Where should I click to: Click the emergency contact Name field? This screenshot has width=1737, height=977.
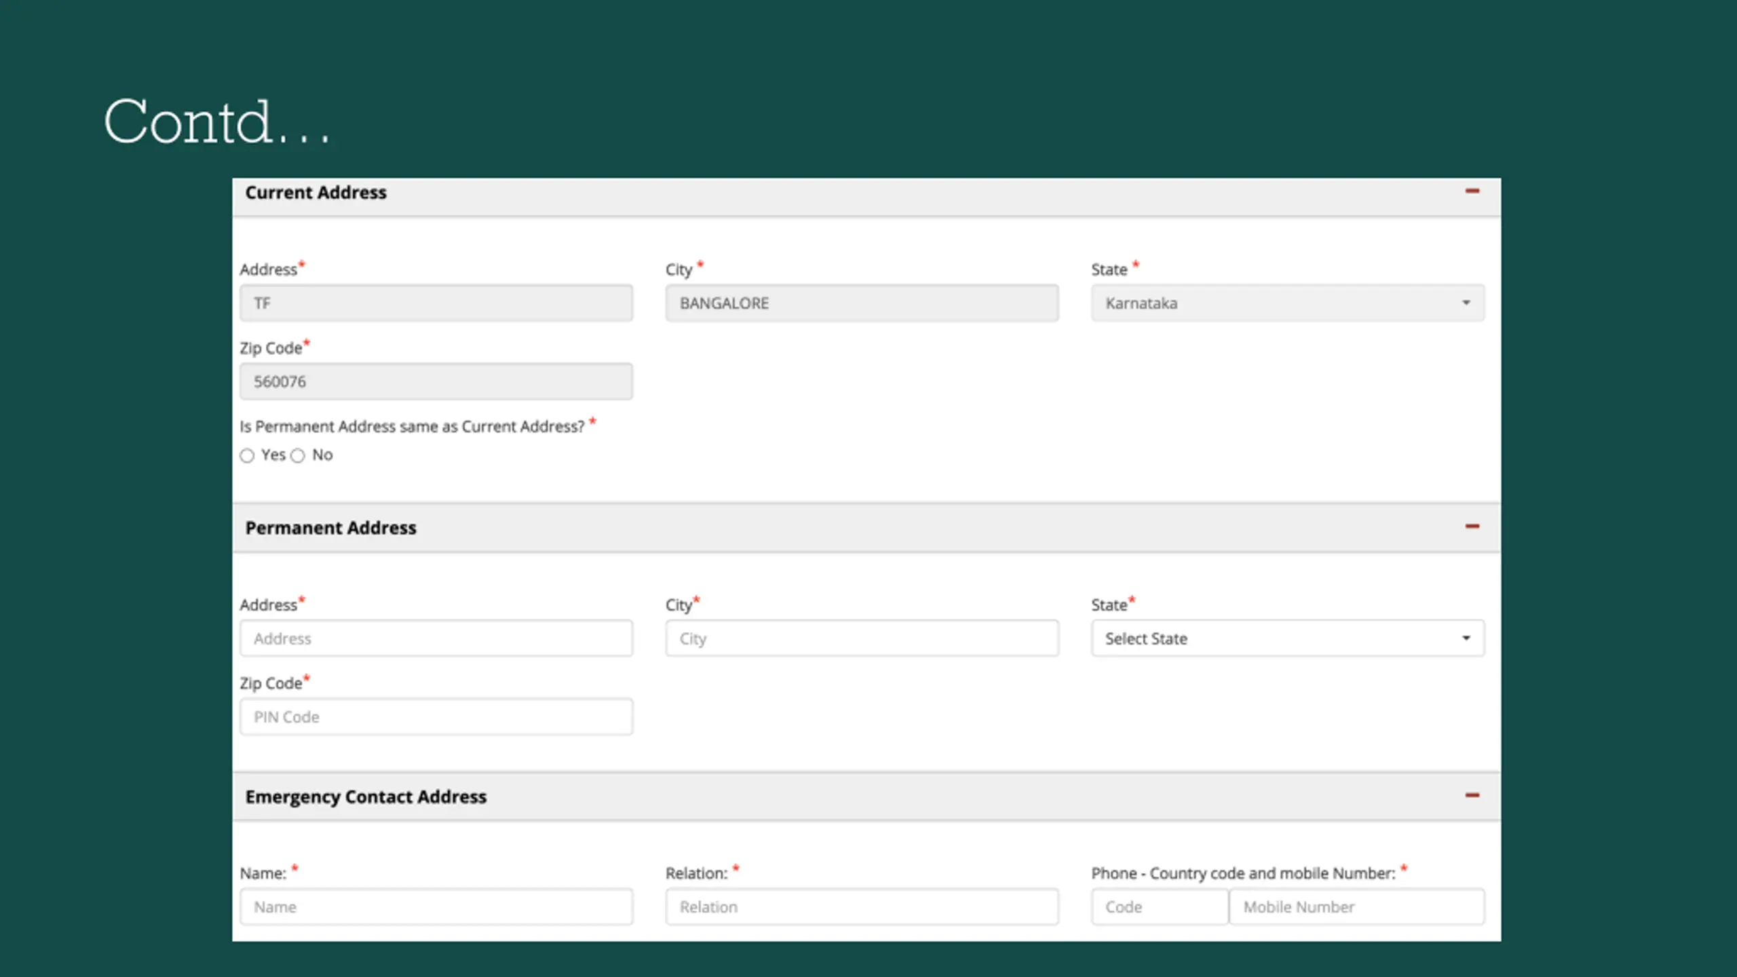point(436,906)
